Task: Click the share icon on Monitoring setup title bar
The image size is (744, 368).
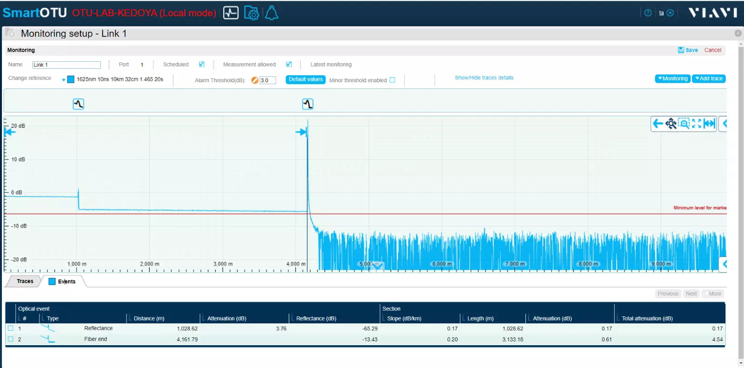Action: [737, 33]
